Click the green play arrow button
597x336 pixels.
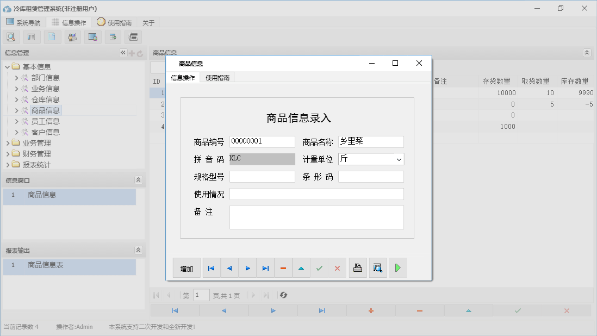tap(398, 268)
